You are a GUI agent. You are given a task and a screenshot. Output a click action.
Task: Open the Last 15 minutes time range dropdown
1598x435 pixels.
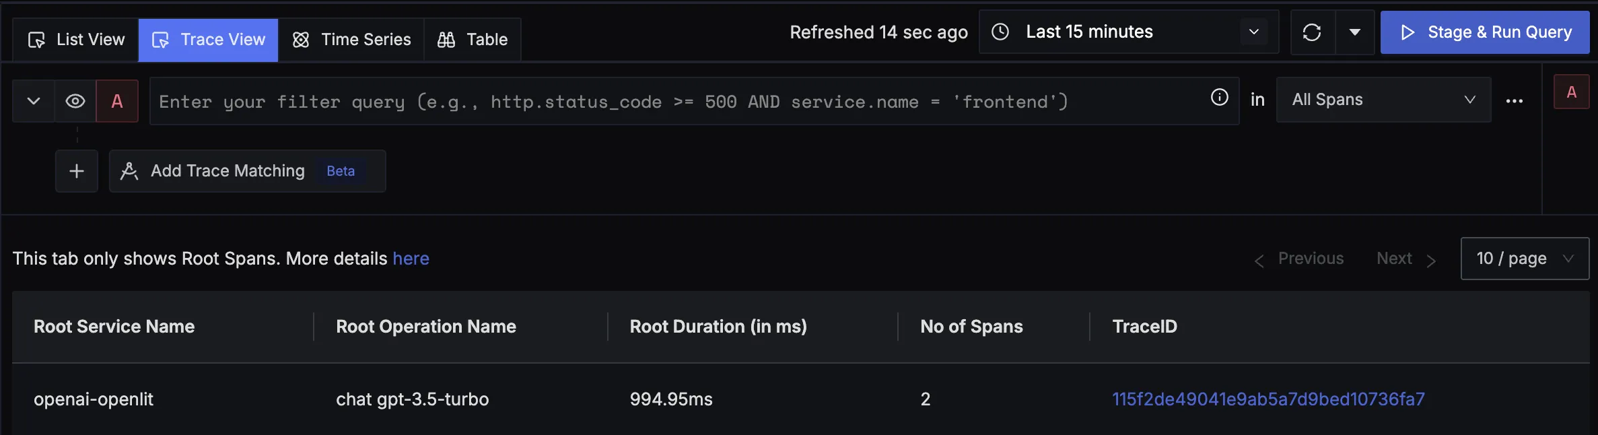(x=1128, y=32)
